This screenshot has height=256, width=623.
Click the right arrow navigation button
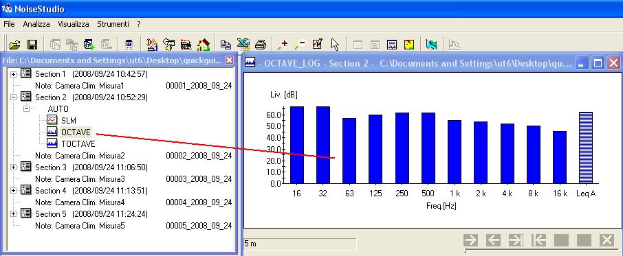coord(471,240)
